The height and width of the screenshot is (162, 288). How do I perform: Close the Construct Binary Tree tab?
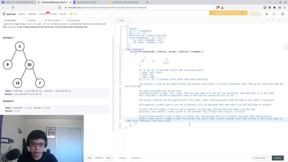tap(71, 2)
